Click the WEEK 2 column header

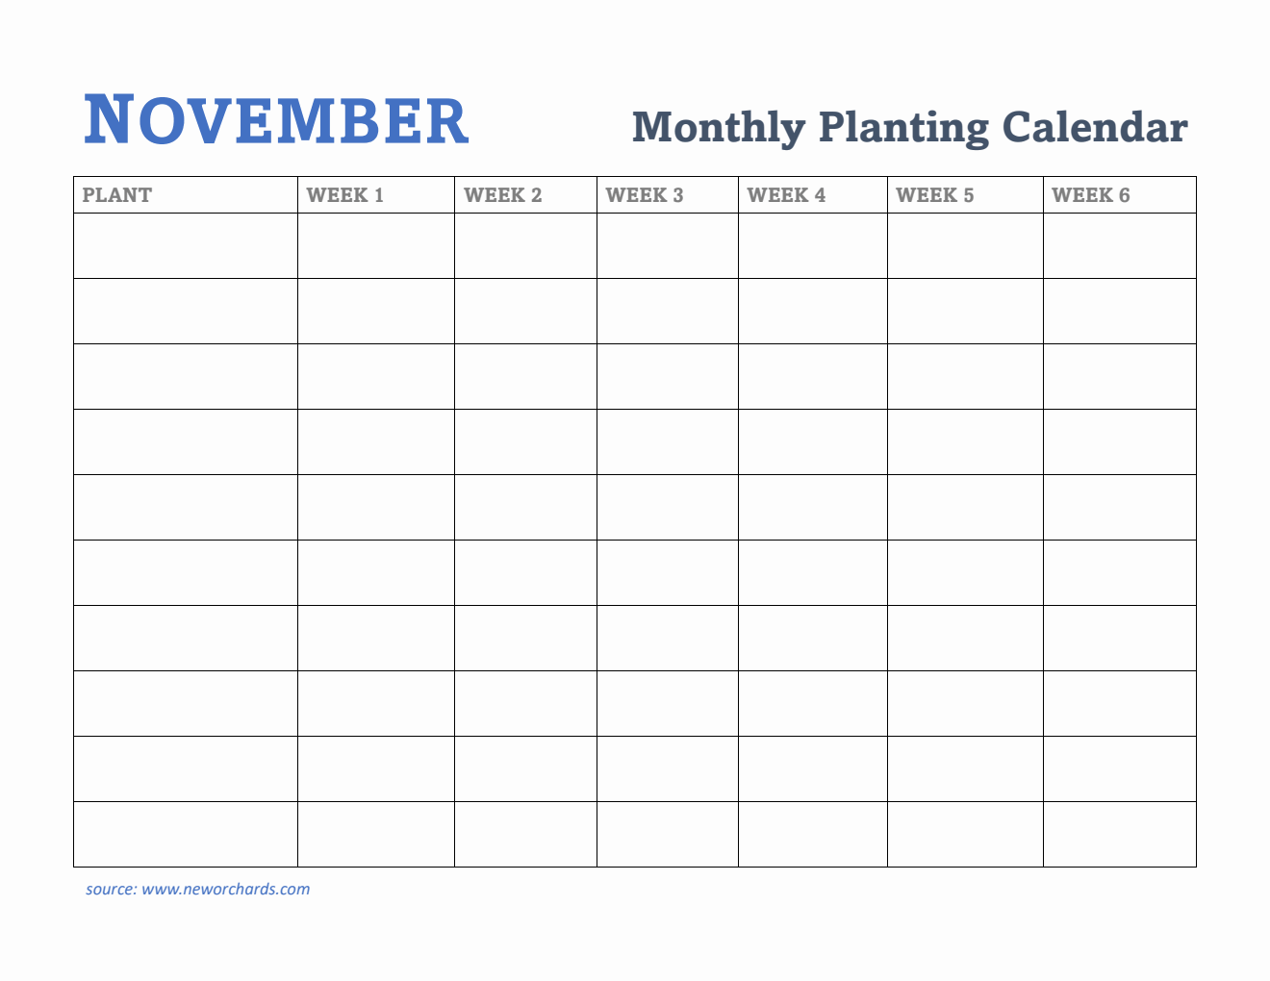502,195
